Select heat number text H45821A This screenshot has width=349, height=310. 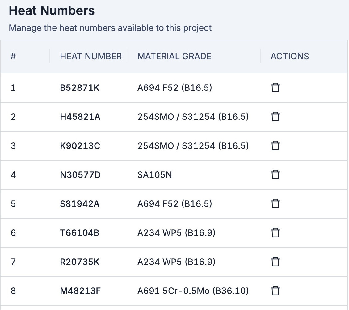(x=80, y=117)
